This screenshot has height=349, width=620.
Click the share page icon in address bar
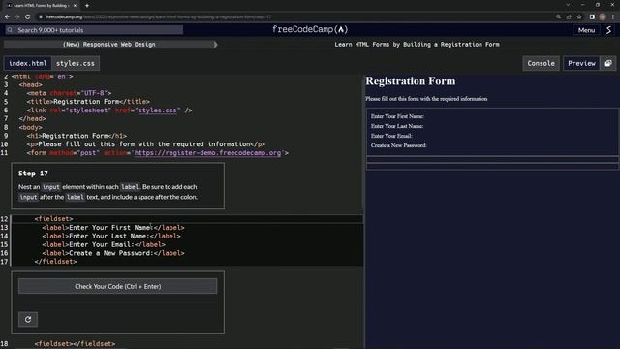569,17
